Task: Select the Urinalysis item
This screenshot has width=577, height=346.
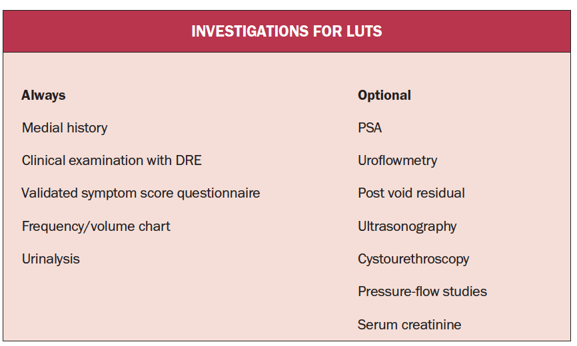Action: 51,259
